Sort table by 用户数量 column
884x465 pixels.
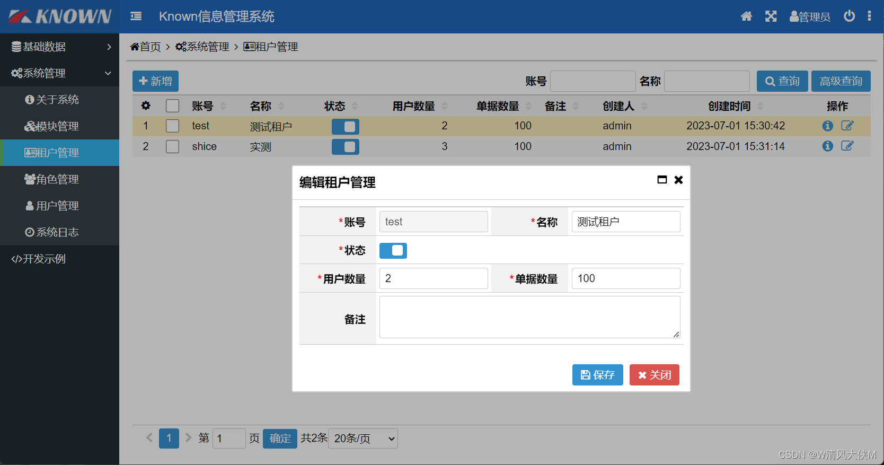pyautogui.click(x=445, y=106)
